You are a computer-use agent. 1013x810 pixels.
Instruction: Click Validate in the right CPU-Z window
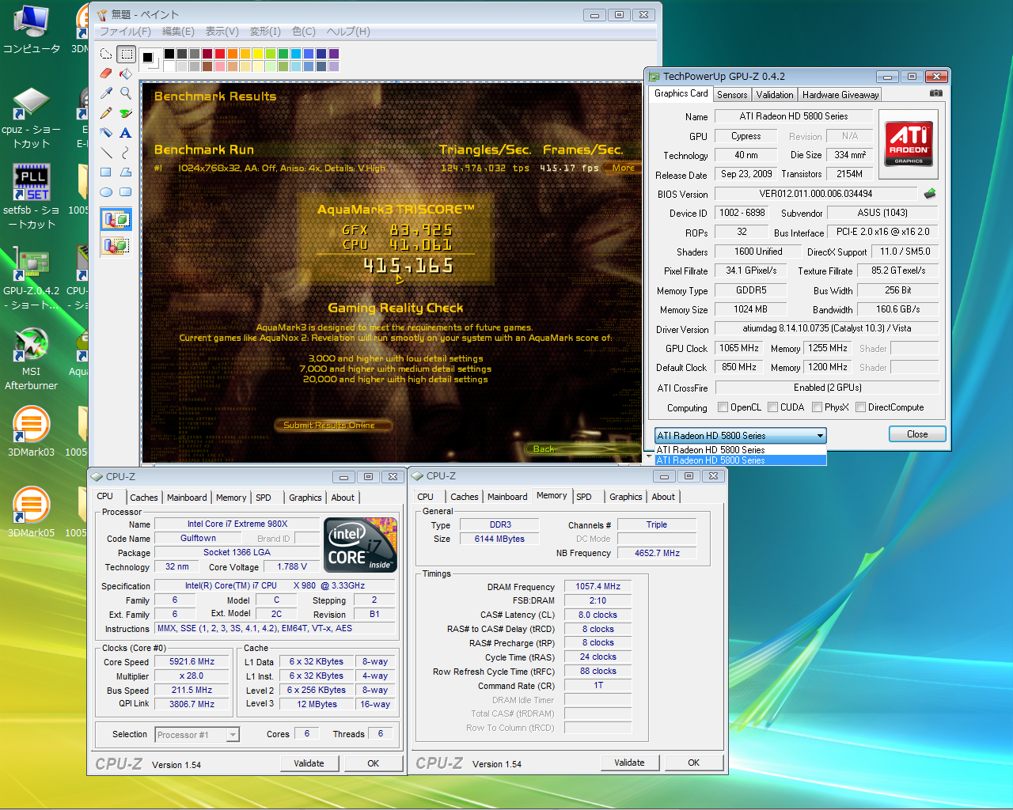point(629,763)
